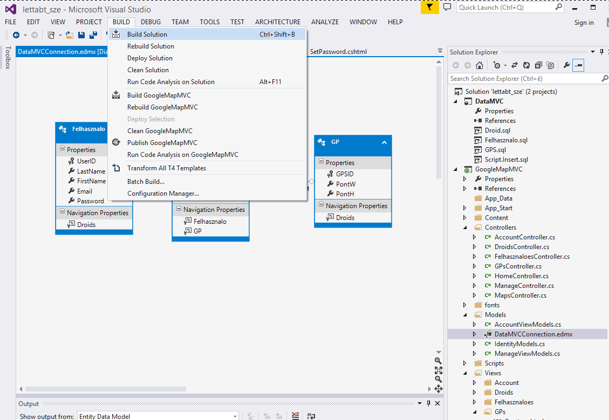Click the Quick Launch search box
This screenshot has height=420, width=609.
510,8
